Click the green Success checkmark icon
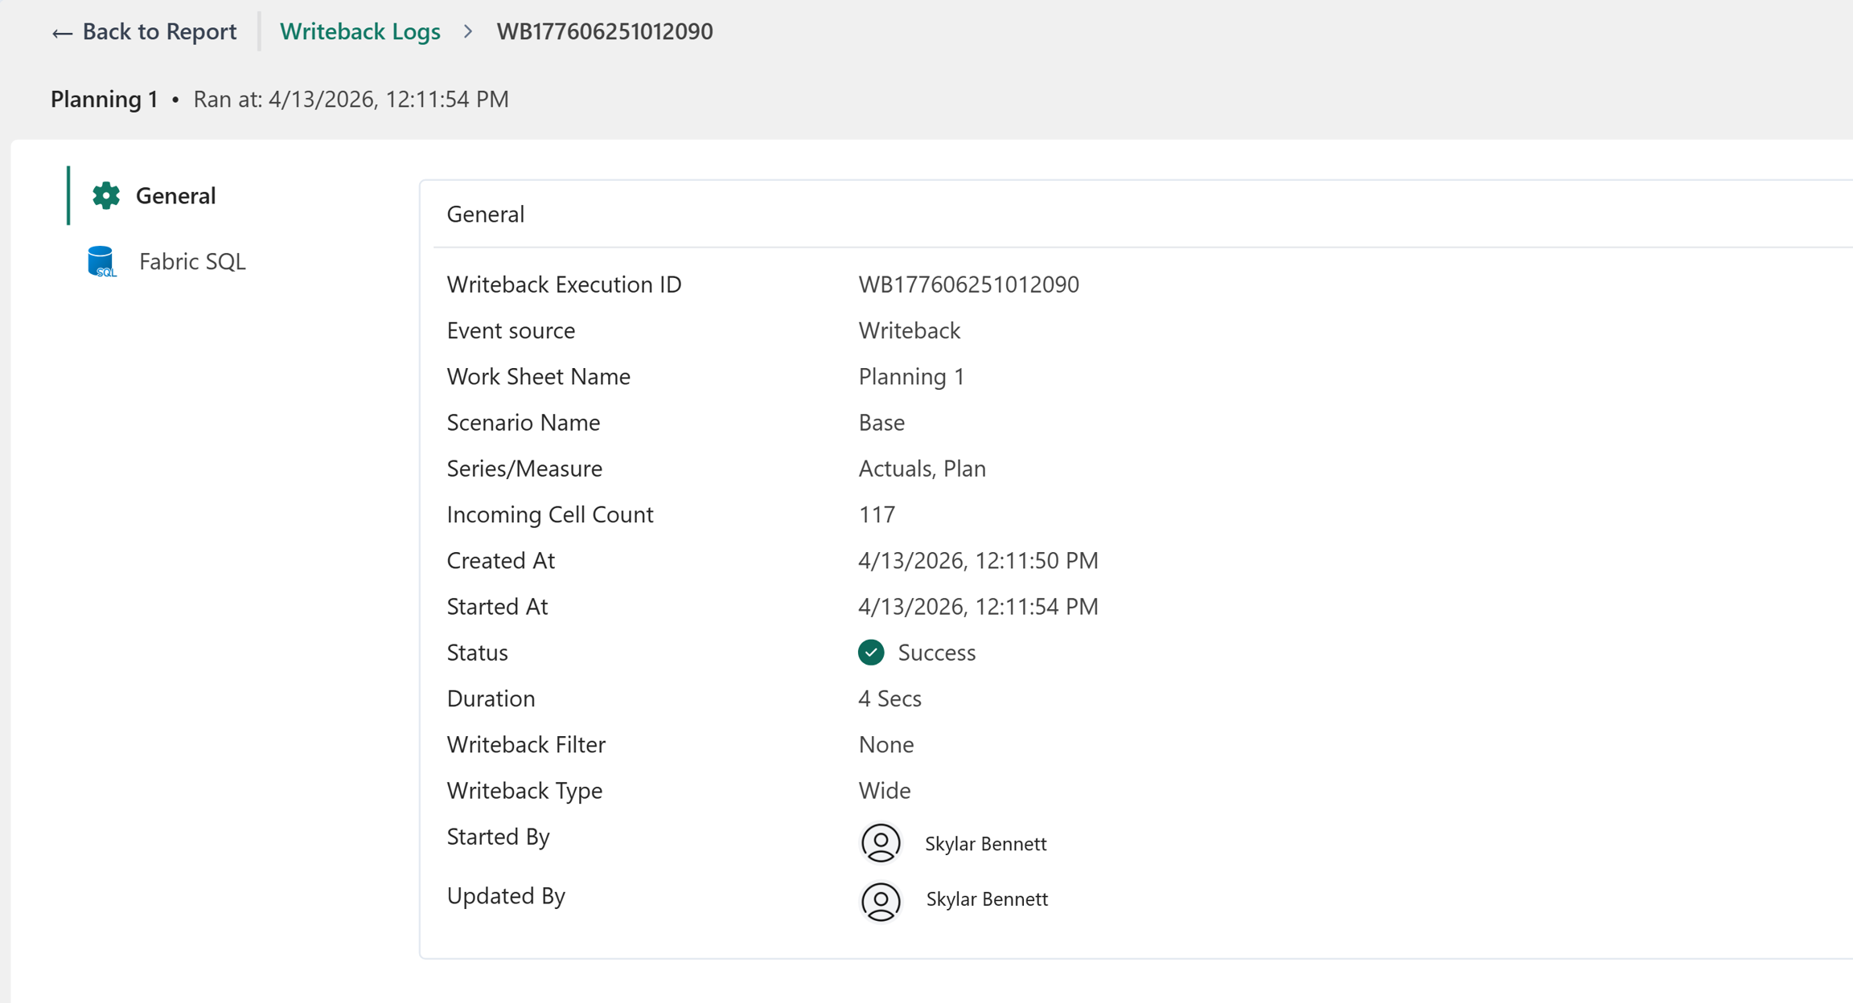 coord(871,652)
